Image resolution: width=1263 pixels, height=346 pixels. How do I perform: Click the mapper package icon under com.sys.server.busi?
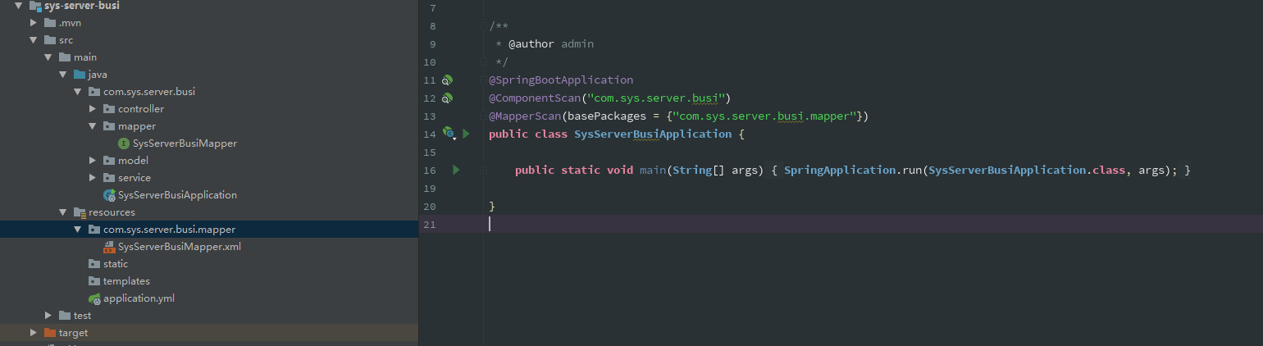[x=109, y=126]
